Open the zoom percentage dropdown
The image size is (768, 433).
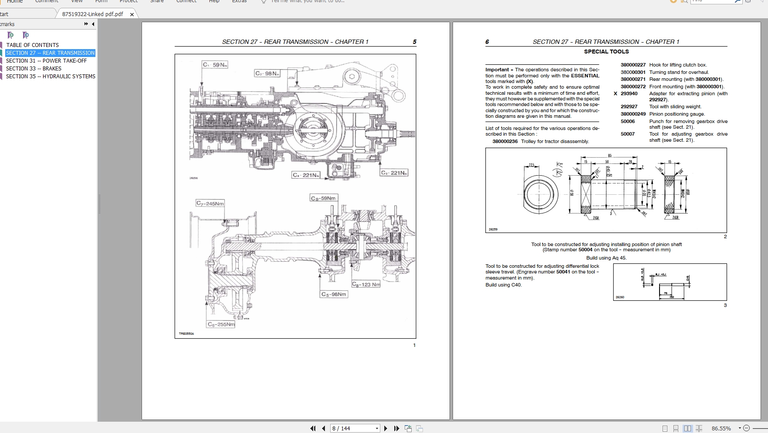[739, 428]
